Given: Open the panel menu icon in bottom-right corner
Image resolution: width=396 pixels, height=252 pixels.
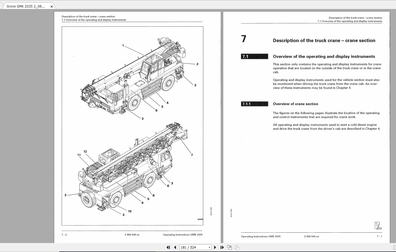Looking at the screenshot, I should [x=394, y=248].
